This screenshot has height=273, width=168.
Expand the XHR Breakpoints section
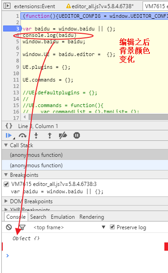point(6,209)
